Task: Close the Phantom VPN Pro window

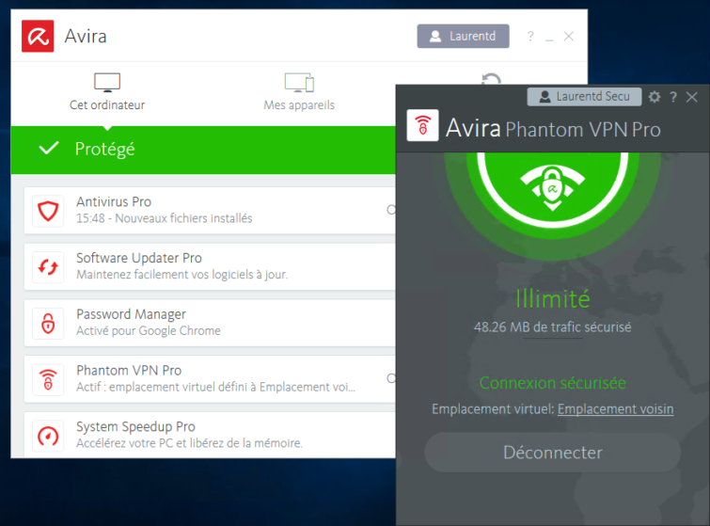Action: [691, 97]
